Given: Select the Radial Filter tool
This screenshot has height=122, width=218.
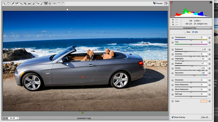Looking at the screenshot, I should 50,3.
